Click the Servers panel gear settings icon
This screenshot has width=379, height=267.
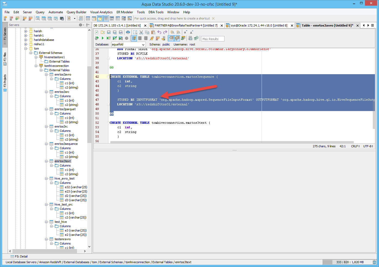coord(81,25)
